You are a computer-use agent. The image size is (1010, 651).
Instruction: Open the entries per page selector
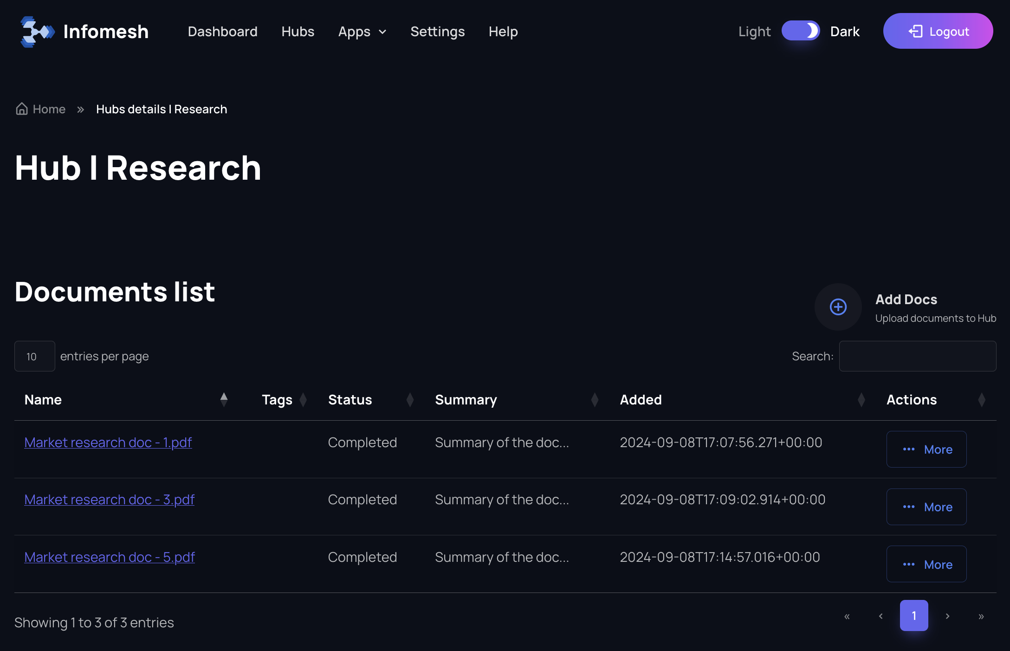tap(35, 356)
